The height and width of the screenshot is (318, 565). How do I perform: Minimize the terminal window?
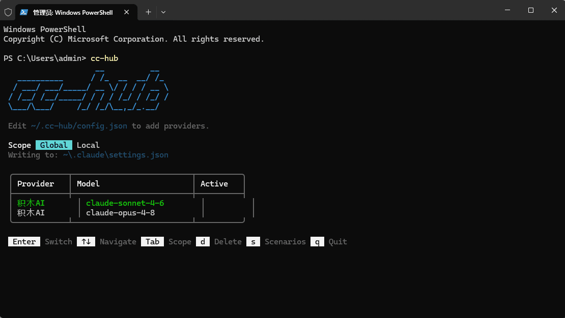[x=507, y=10]
